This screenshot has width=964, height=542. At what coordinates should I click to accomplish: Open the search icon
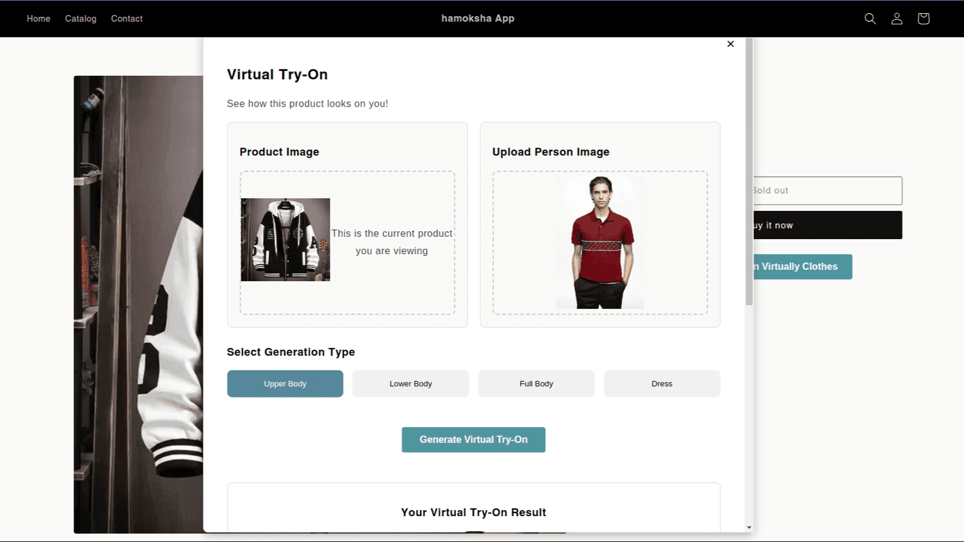pos(870,19)
